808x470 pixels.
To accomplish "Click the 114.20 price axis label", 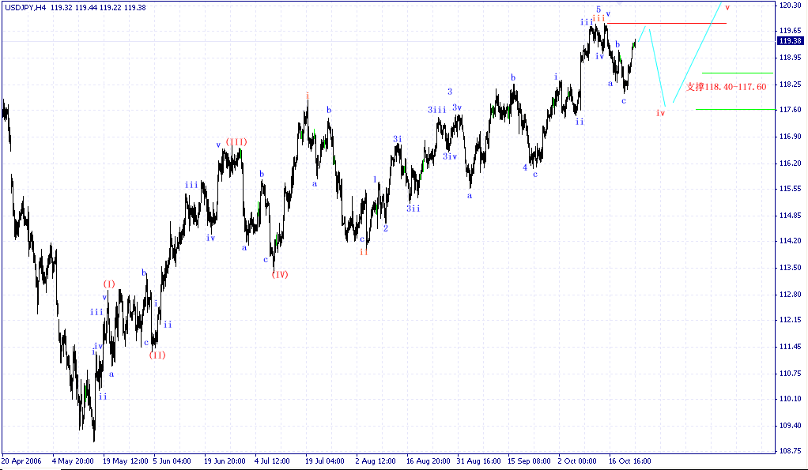I will [x=791, y=240].
